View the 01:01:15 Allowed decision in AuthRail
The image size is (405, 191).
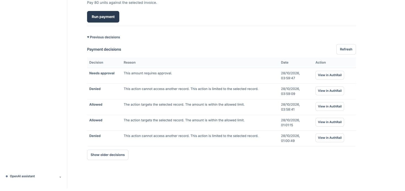[330, 122]
